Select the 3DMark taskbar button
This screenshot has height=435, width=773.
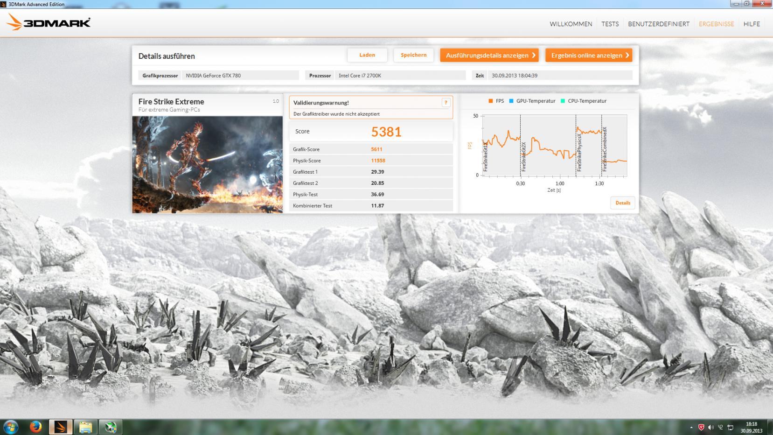click(x=61, y=427)
